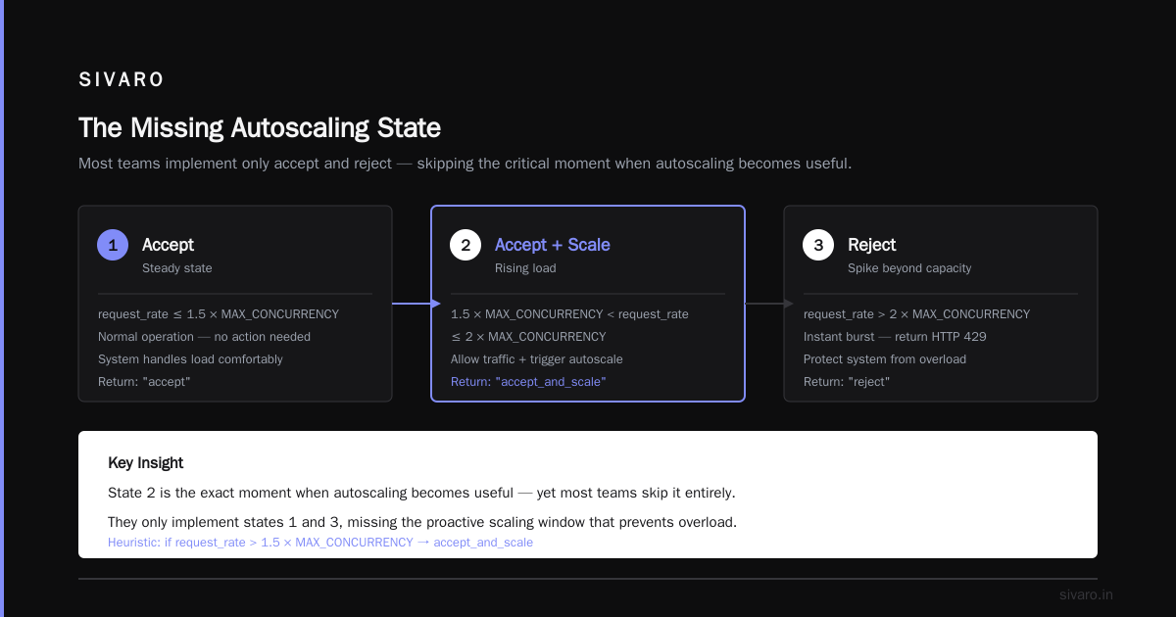Click the purple number 1 circle
Screen dimensions: 1176x617
(x=113, y=245)
